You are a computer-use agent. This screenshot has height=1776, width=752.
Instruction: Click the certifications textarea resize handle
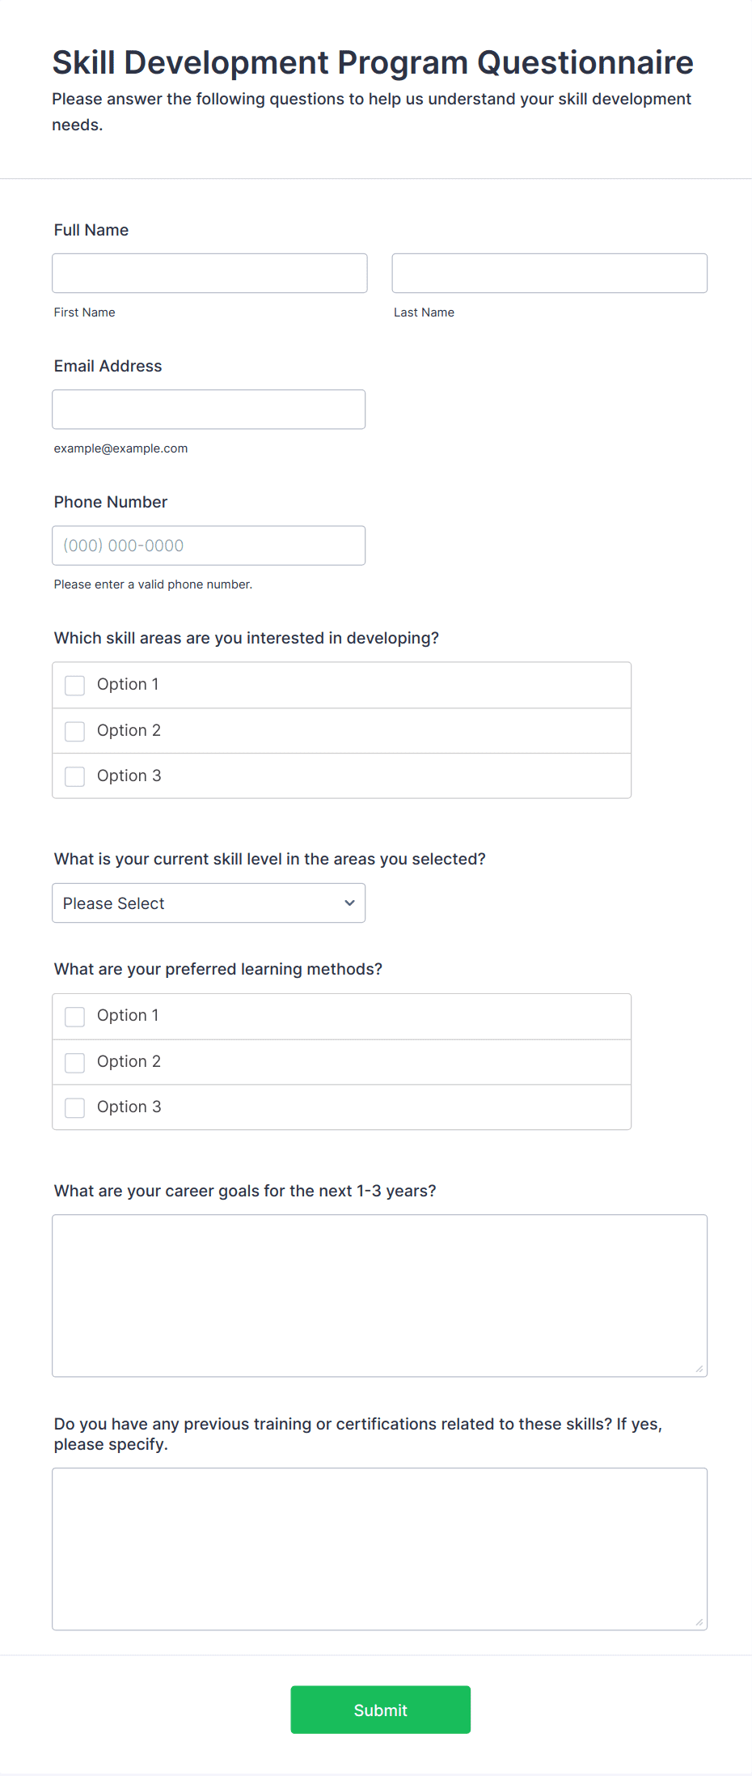(699, 1622)
